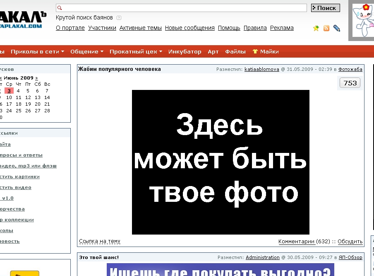Image resolution: width=374 pixels, height=276 pixels.
Task: Open sidebar link ending v1.0
Action: [x=7, y=198]
